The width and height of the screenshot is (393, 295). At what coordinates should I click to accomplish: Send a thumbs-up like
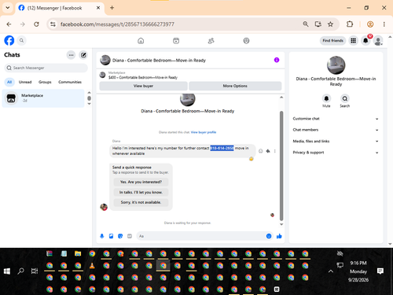click(279, 236)
